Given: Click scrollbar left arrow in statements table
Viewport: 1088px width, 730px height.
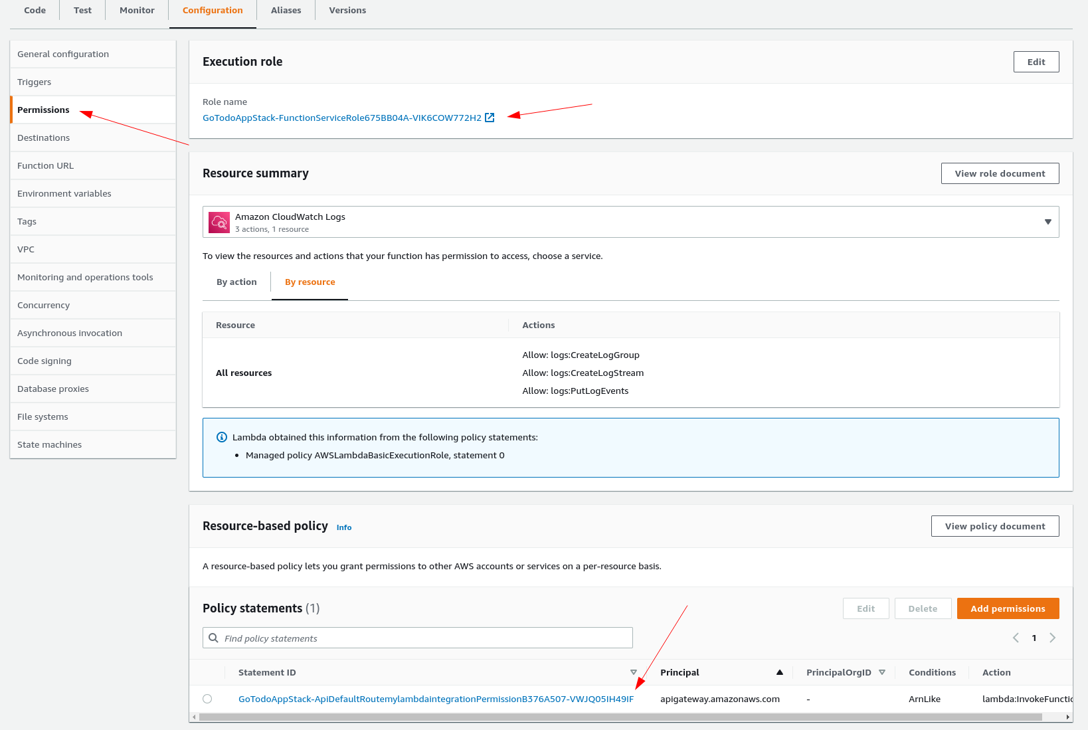Looking at the screenshot, I should (194, 717).
